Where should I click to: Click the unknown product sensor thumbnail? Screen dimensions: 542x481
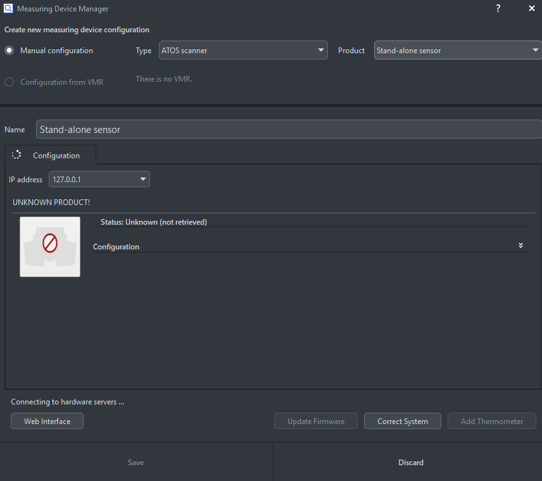pyautogui.click(x=50, y=247)
